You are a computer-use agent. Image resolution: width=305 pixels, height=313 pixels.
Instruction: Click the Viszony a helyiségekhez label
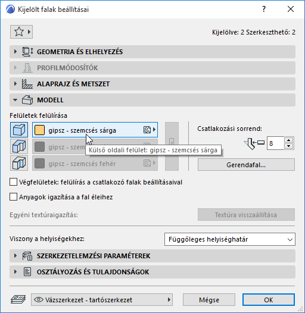coord(47,239)
